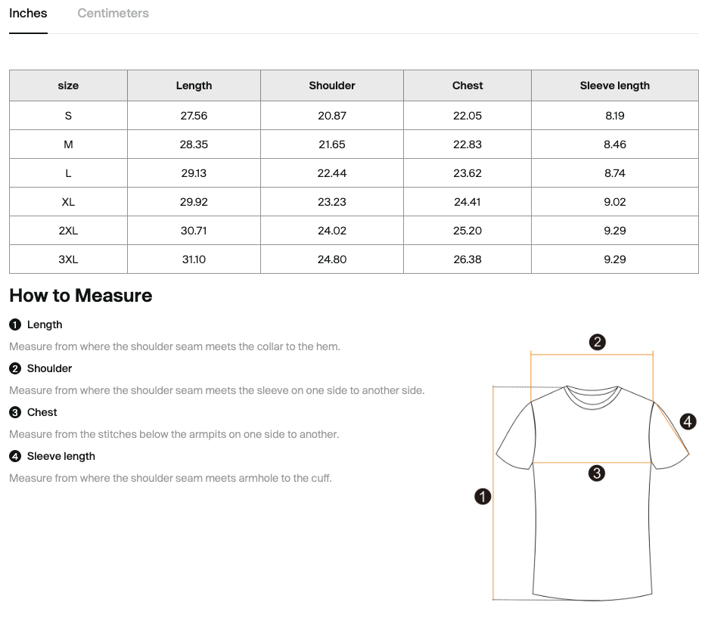Click marker 4 beside the t-shirt sleeve
This screenshot has width=705, height=624.
(x=688, y=422)
